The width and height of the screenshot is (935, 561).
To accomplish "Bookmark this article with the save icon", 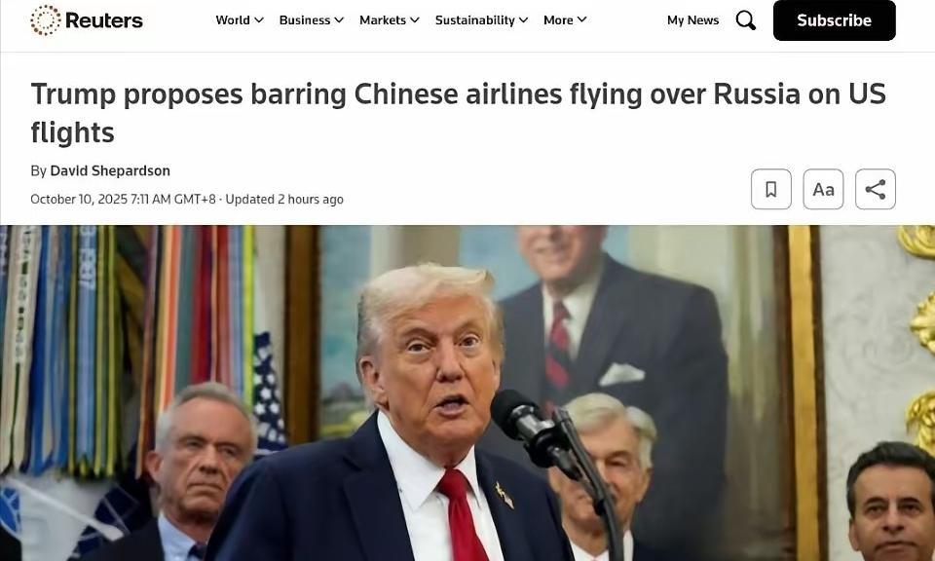I will click(771, 189).
